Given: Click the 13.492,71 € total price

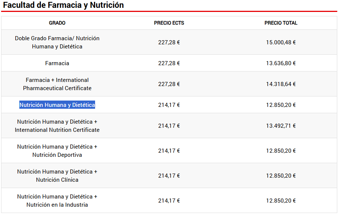Looking at the screenshot, I should (281, 126).
